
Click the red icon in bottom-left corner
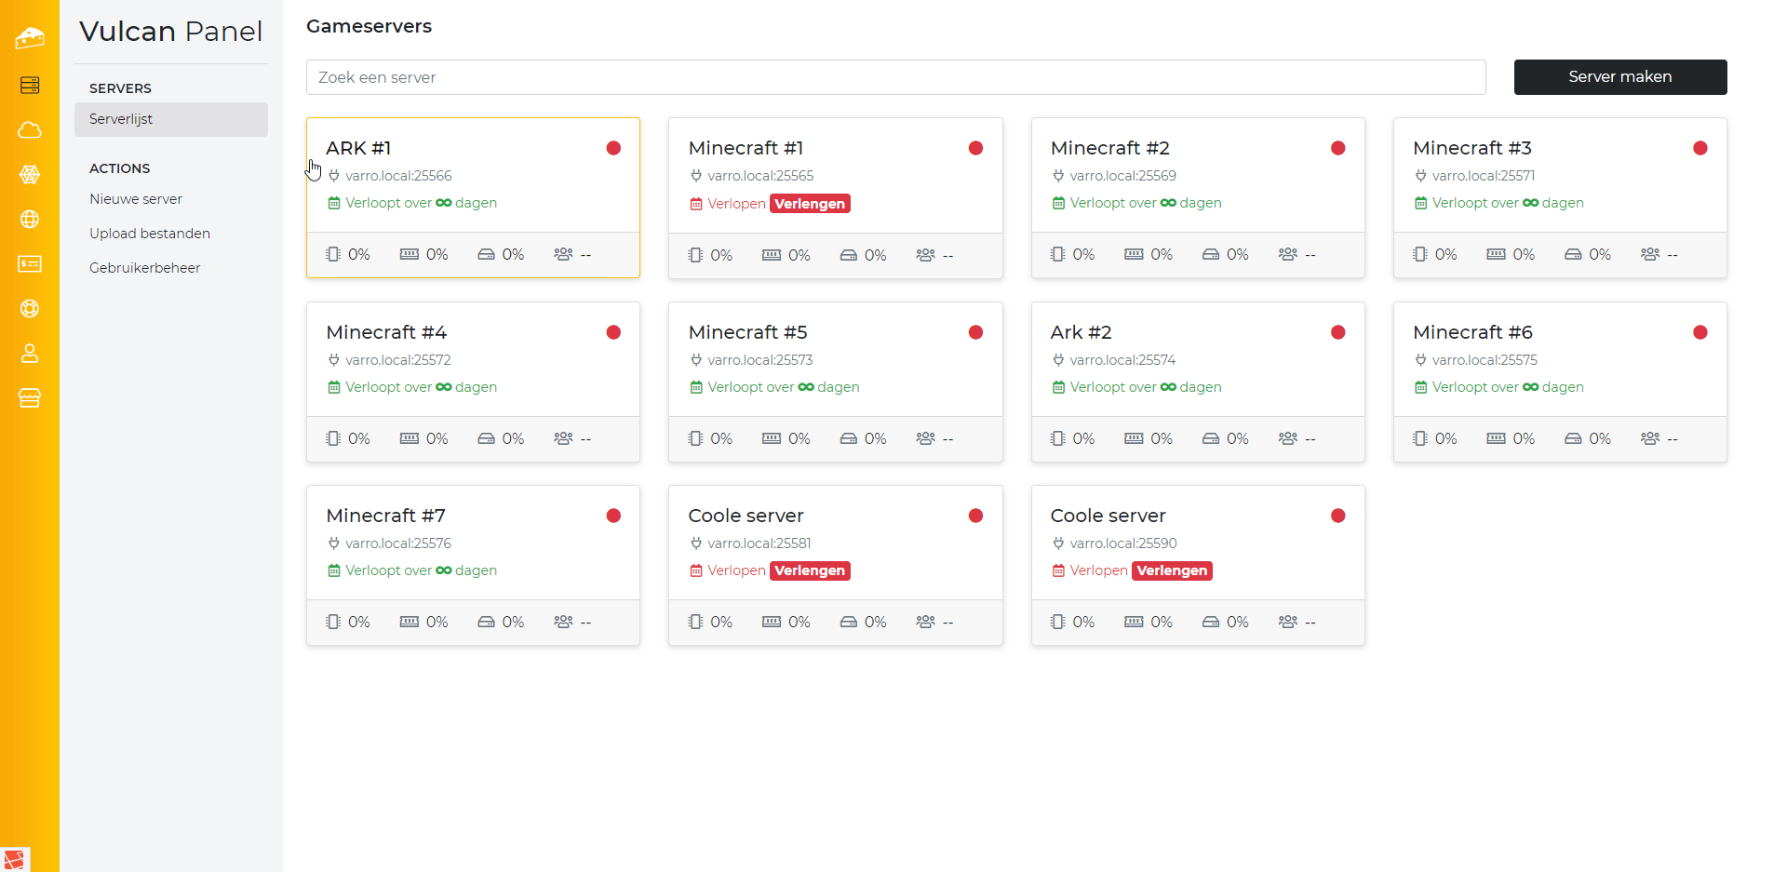(15, 859)
